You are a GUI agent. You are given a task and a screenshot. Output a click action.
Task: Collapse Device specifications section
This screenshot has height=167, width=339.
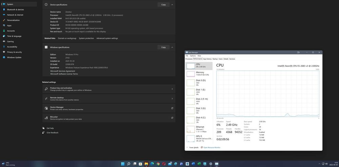coord(172,4)
